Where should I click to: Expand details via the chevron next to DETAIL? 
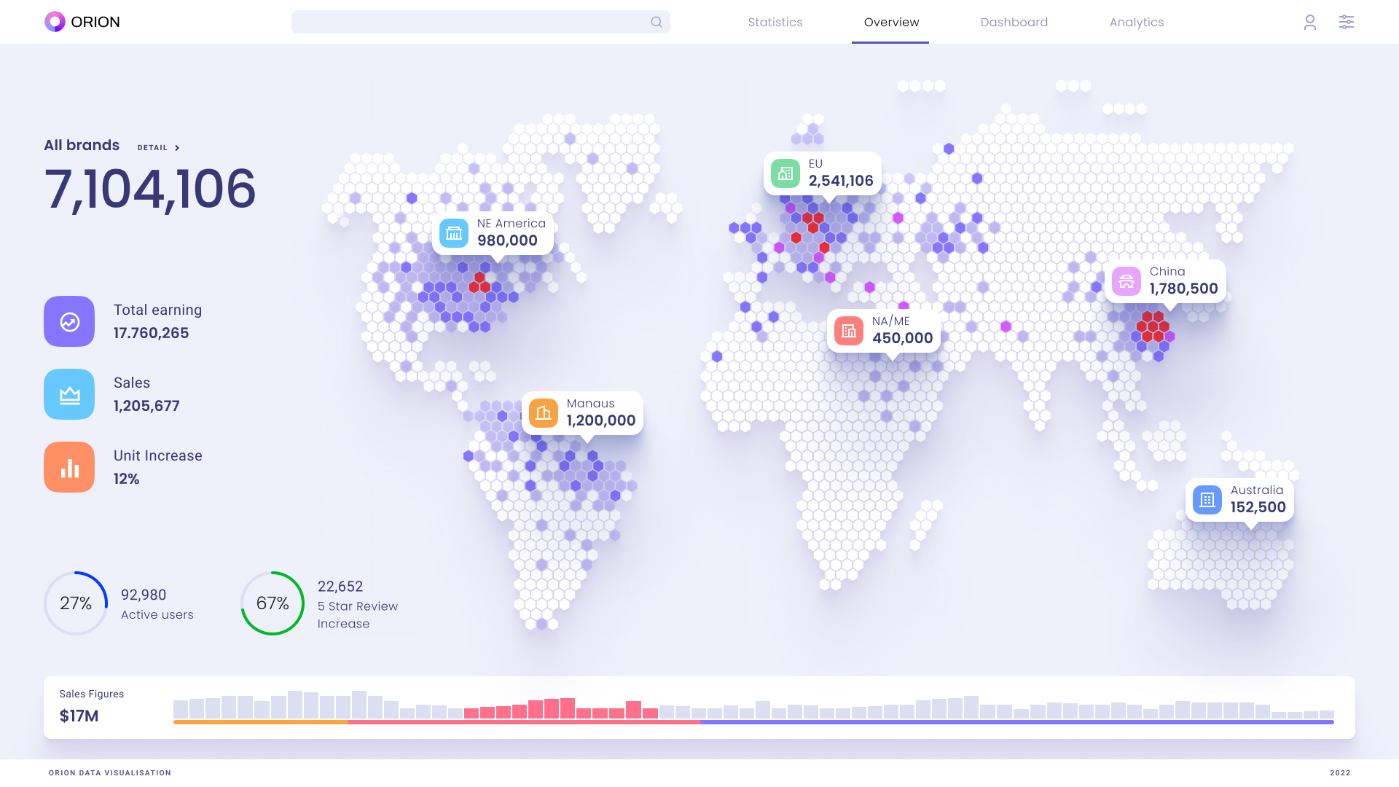pos(177,147)
